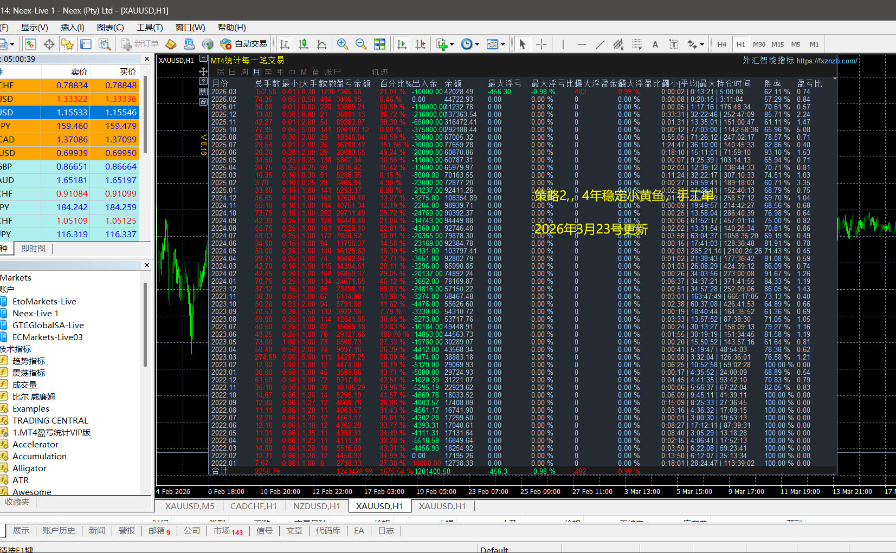The width and height of the screenshot is (896, 553).
Task: Open the Tile Windows grid icon
Action: [379, 44]
